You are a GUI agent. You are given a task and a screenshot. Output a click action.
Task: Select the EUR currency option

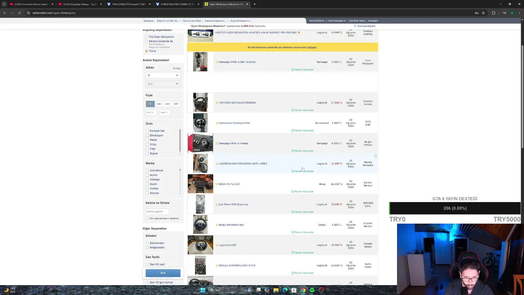coord(167,104)
